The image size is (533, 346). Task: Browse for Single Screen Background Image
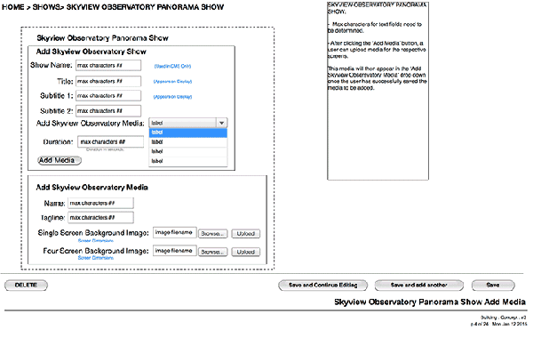213,234
